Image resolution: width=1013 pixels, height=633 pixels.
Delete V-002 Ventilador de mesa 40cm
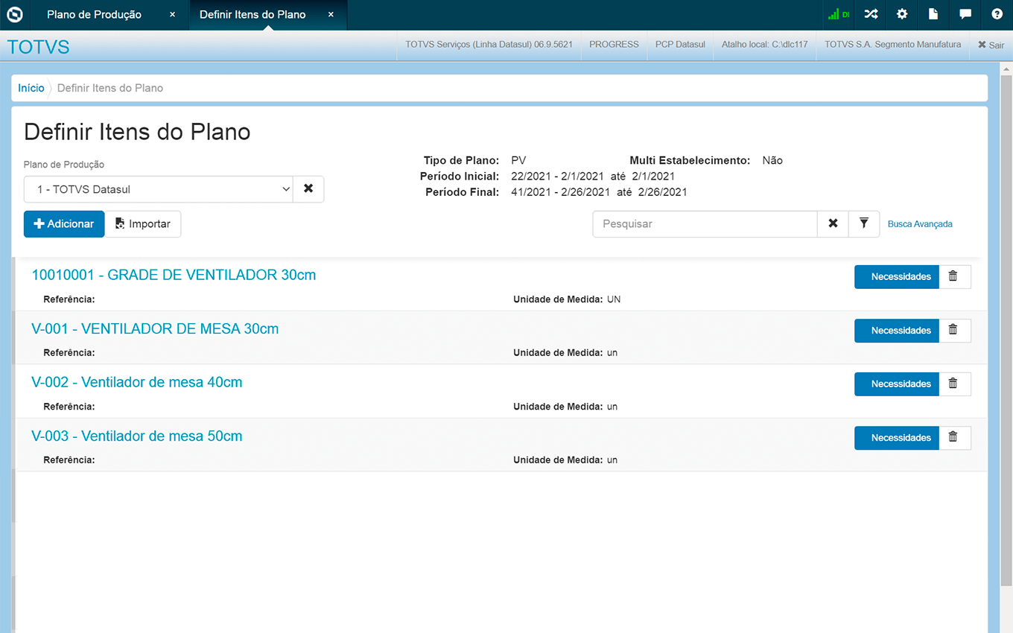[953, 384]
